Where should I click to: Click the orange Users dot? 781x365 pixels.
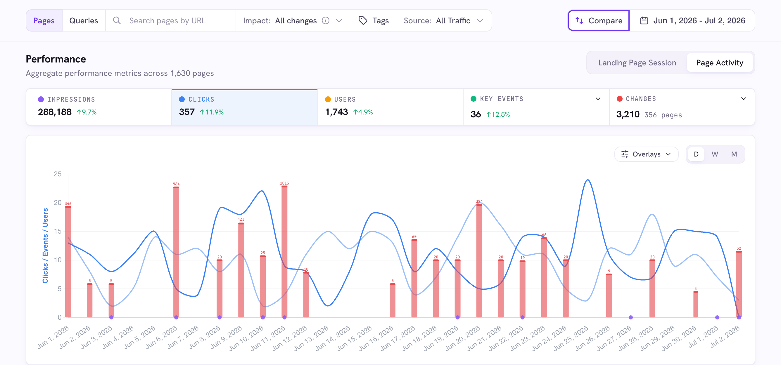328,99
